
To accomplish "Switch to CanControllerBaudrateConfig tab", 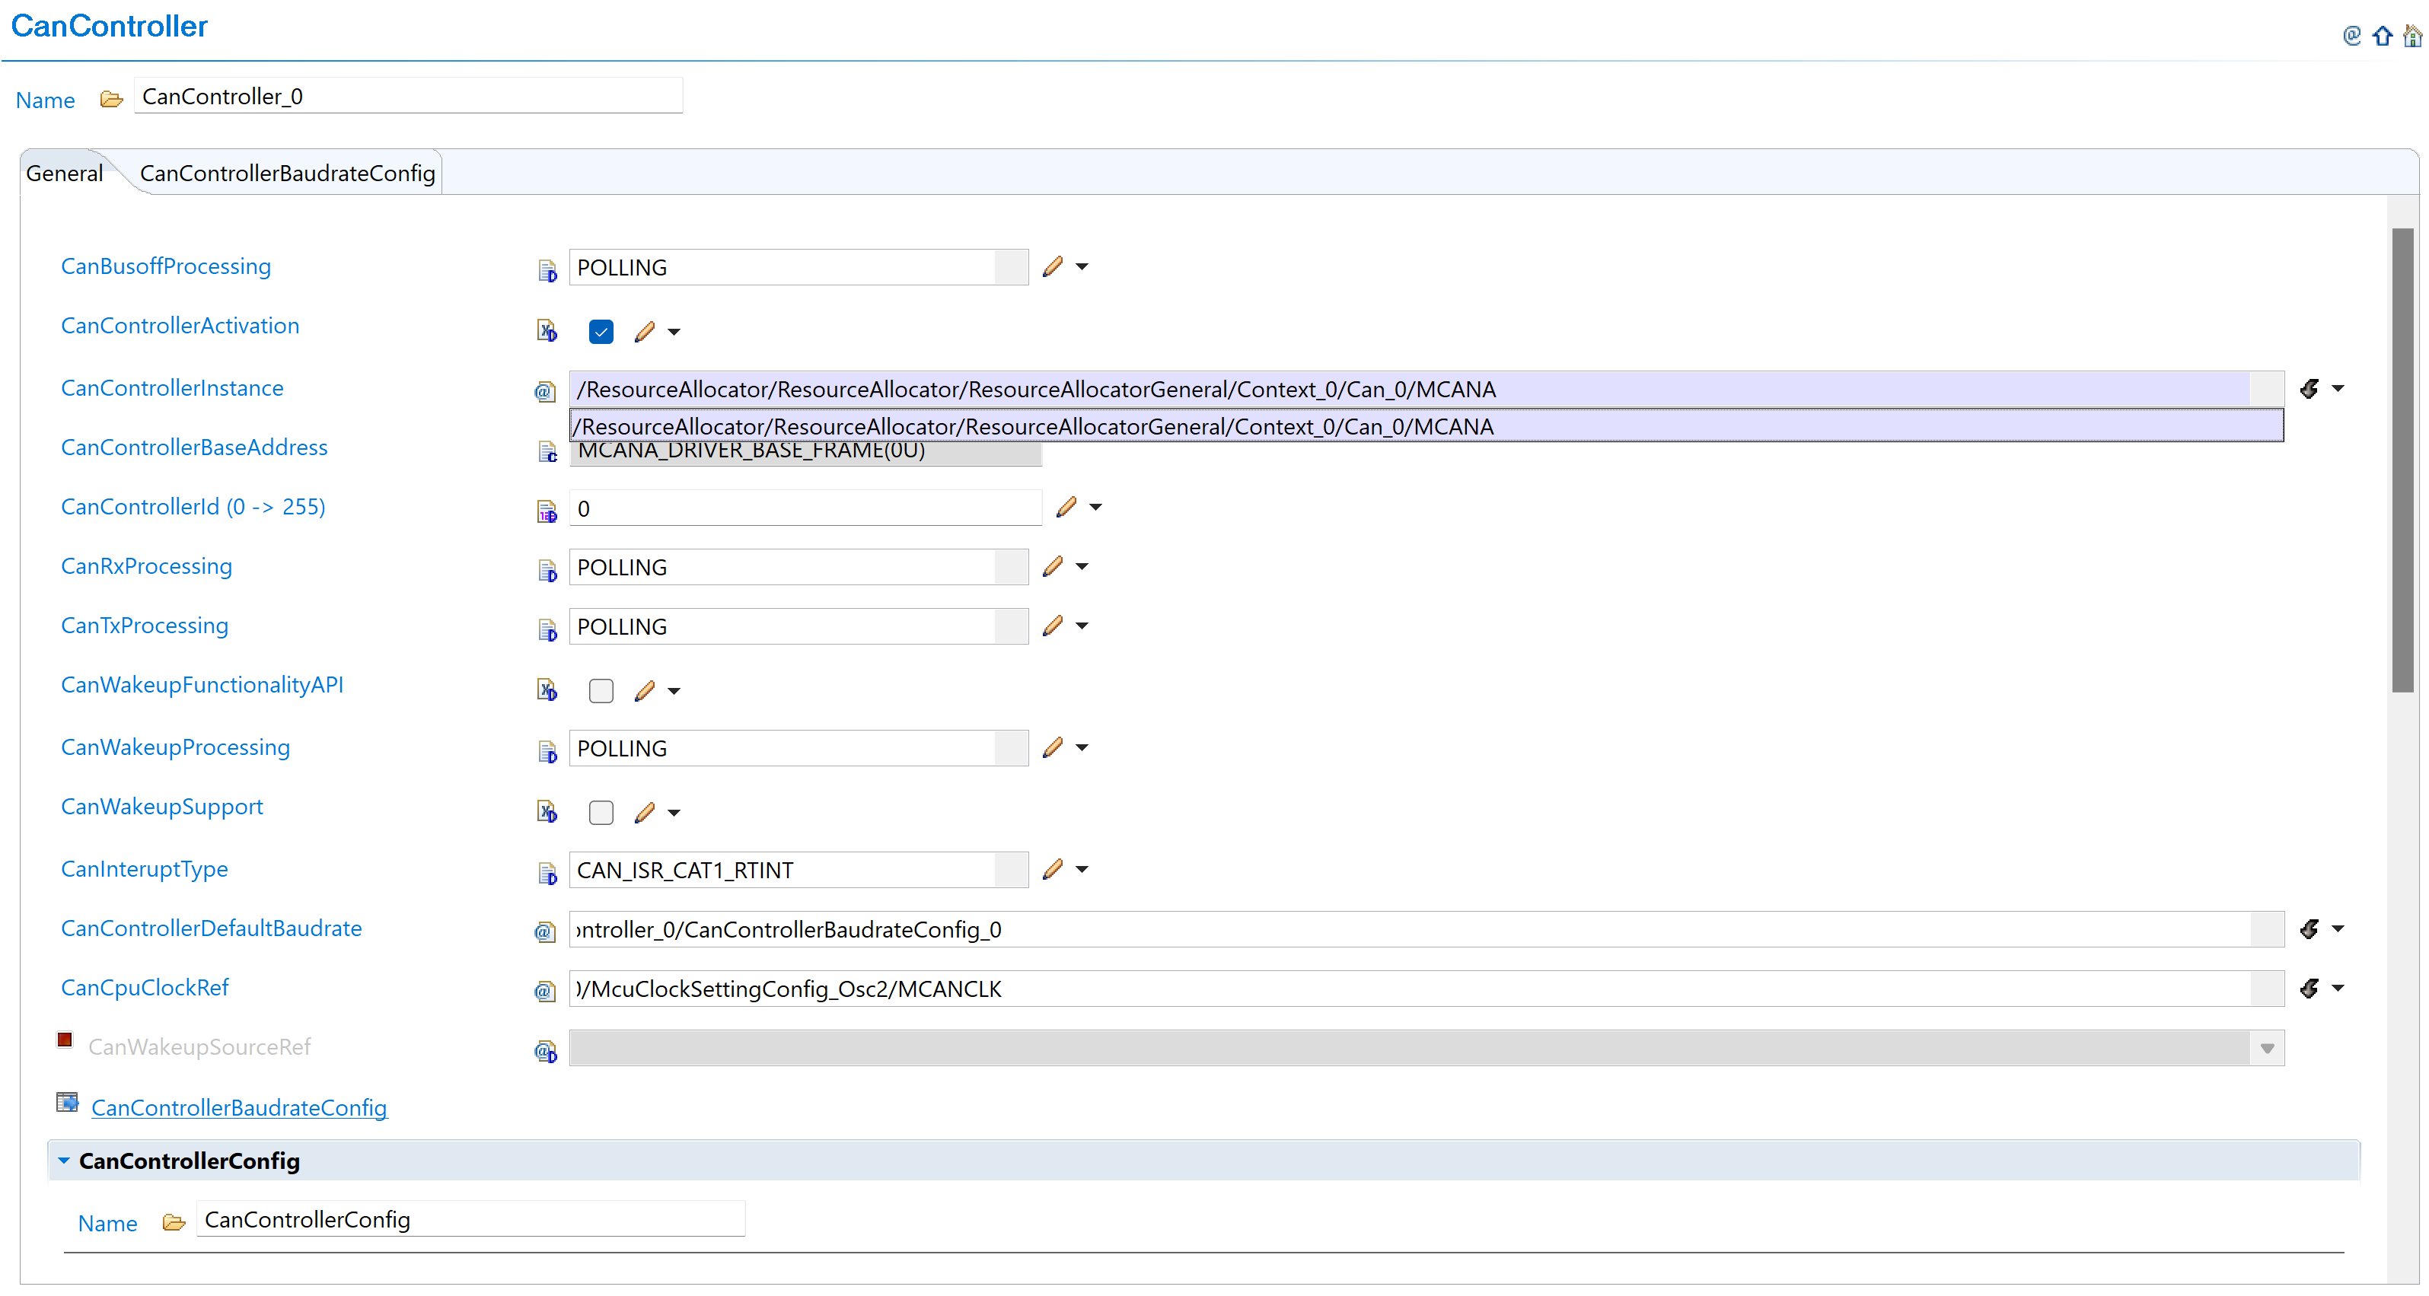I will click(287, 174).
